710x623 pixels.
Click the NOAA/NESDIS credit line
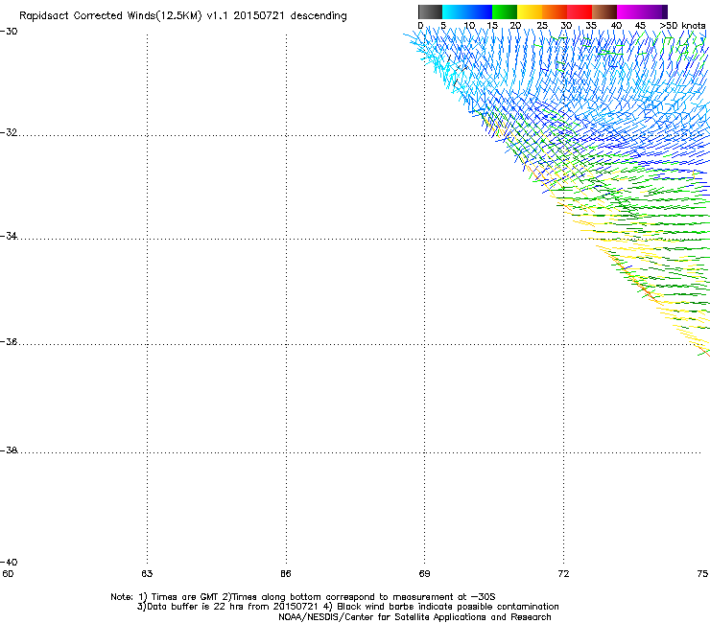coord(414,617)
